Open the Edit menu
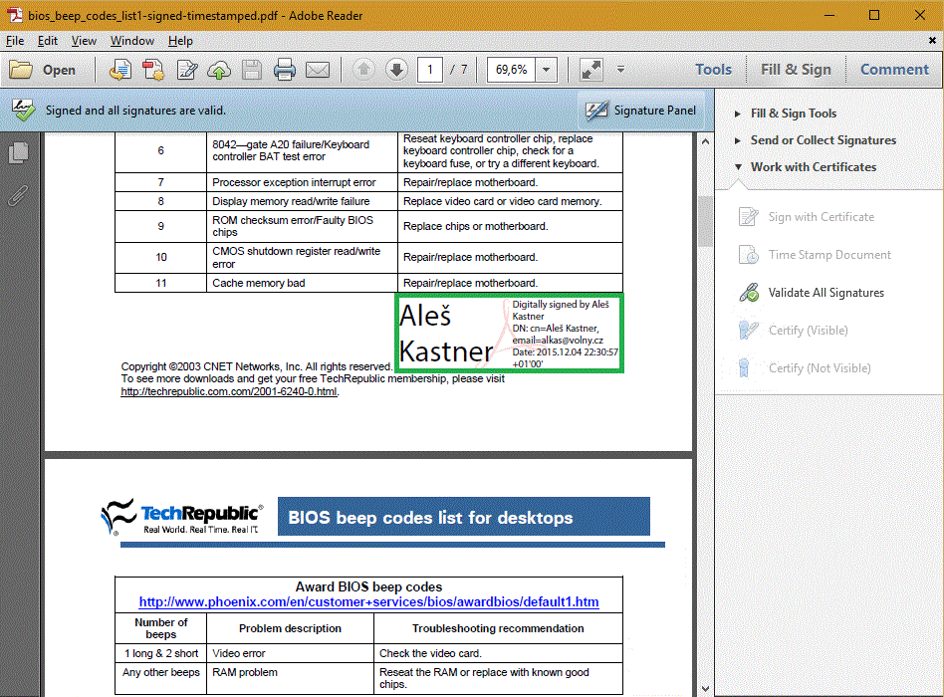 point(48,41)
